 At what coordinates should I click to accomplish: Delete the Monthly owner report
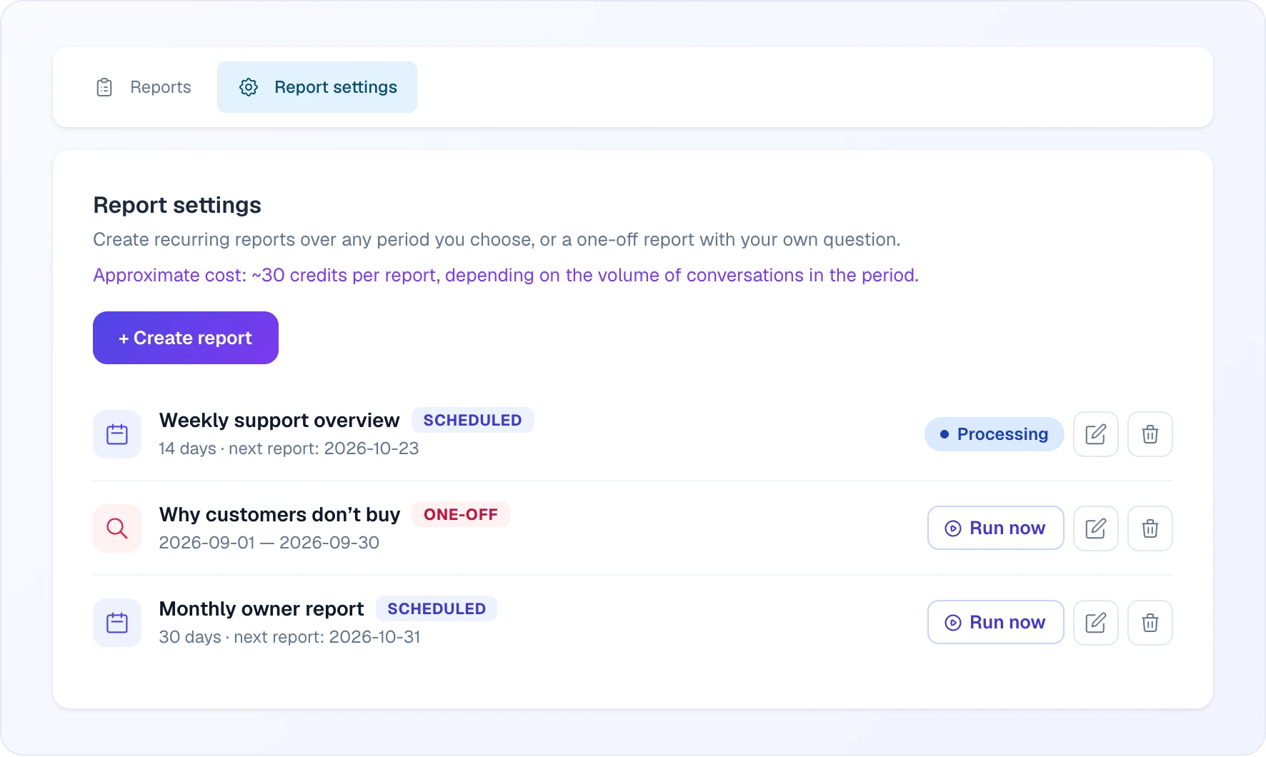pyautogui.click(x=1150, y=623)
